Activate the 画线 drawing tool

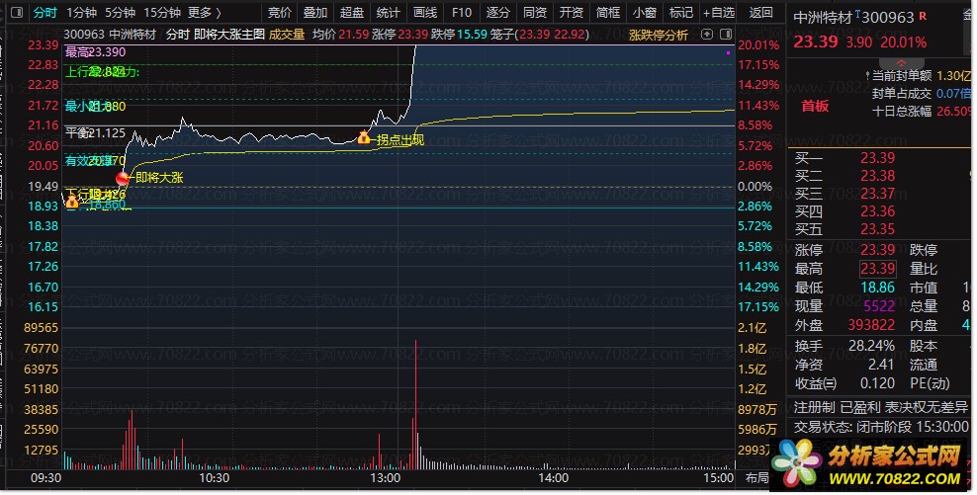pos(425,13)
